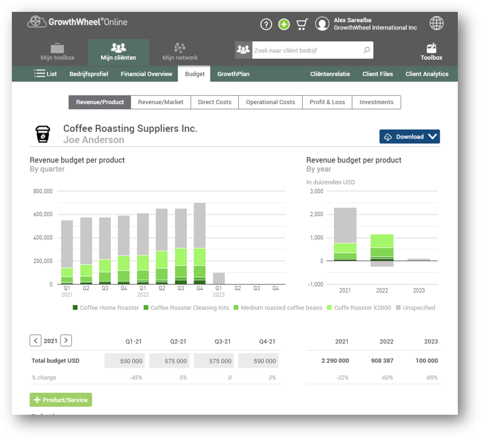Screen dimensions: 481x438
Task: Switch to Investments sub-tab
Action: pyautogui.click(x=376, y=102)
